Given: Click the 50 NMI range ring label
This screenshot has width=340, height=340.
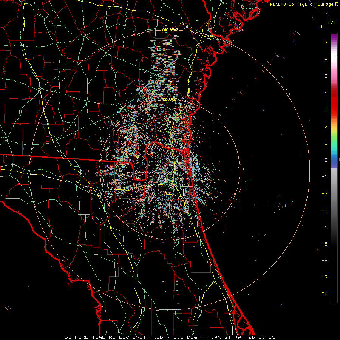Looking at the screenshot, I should pos(169,100).
